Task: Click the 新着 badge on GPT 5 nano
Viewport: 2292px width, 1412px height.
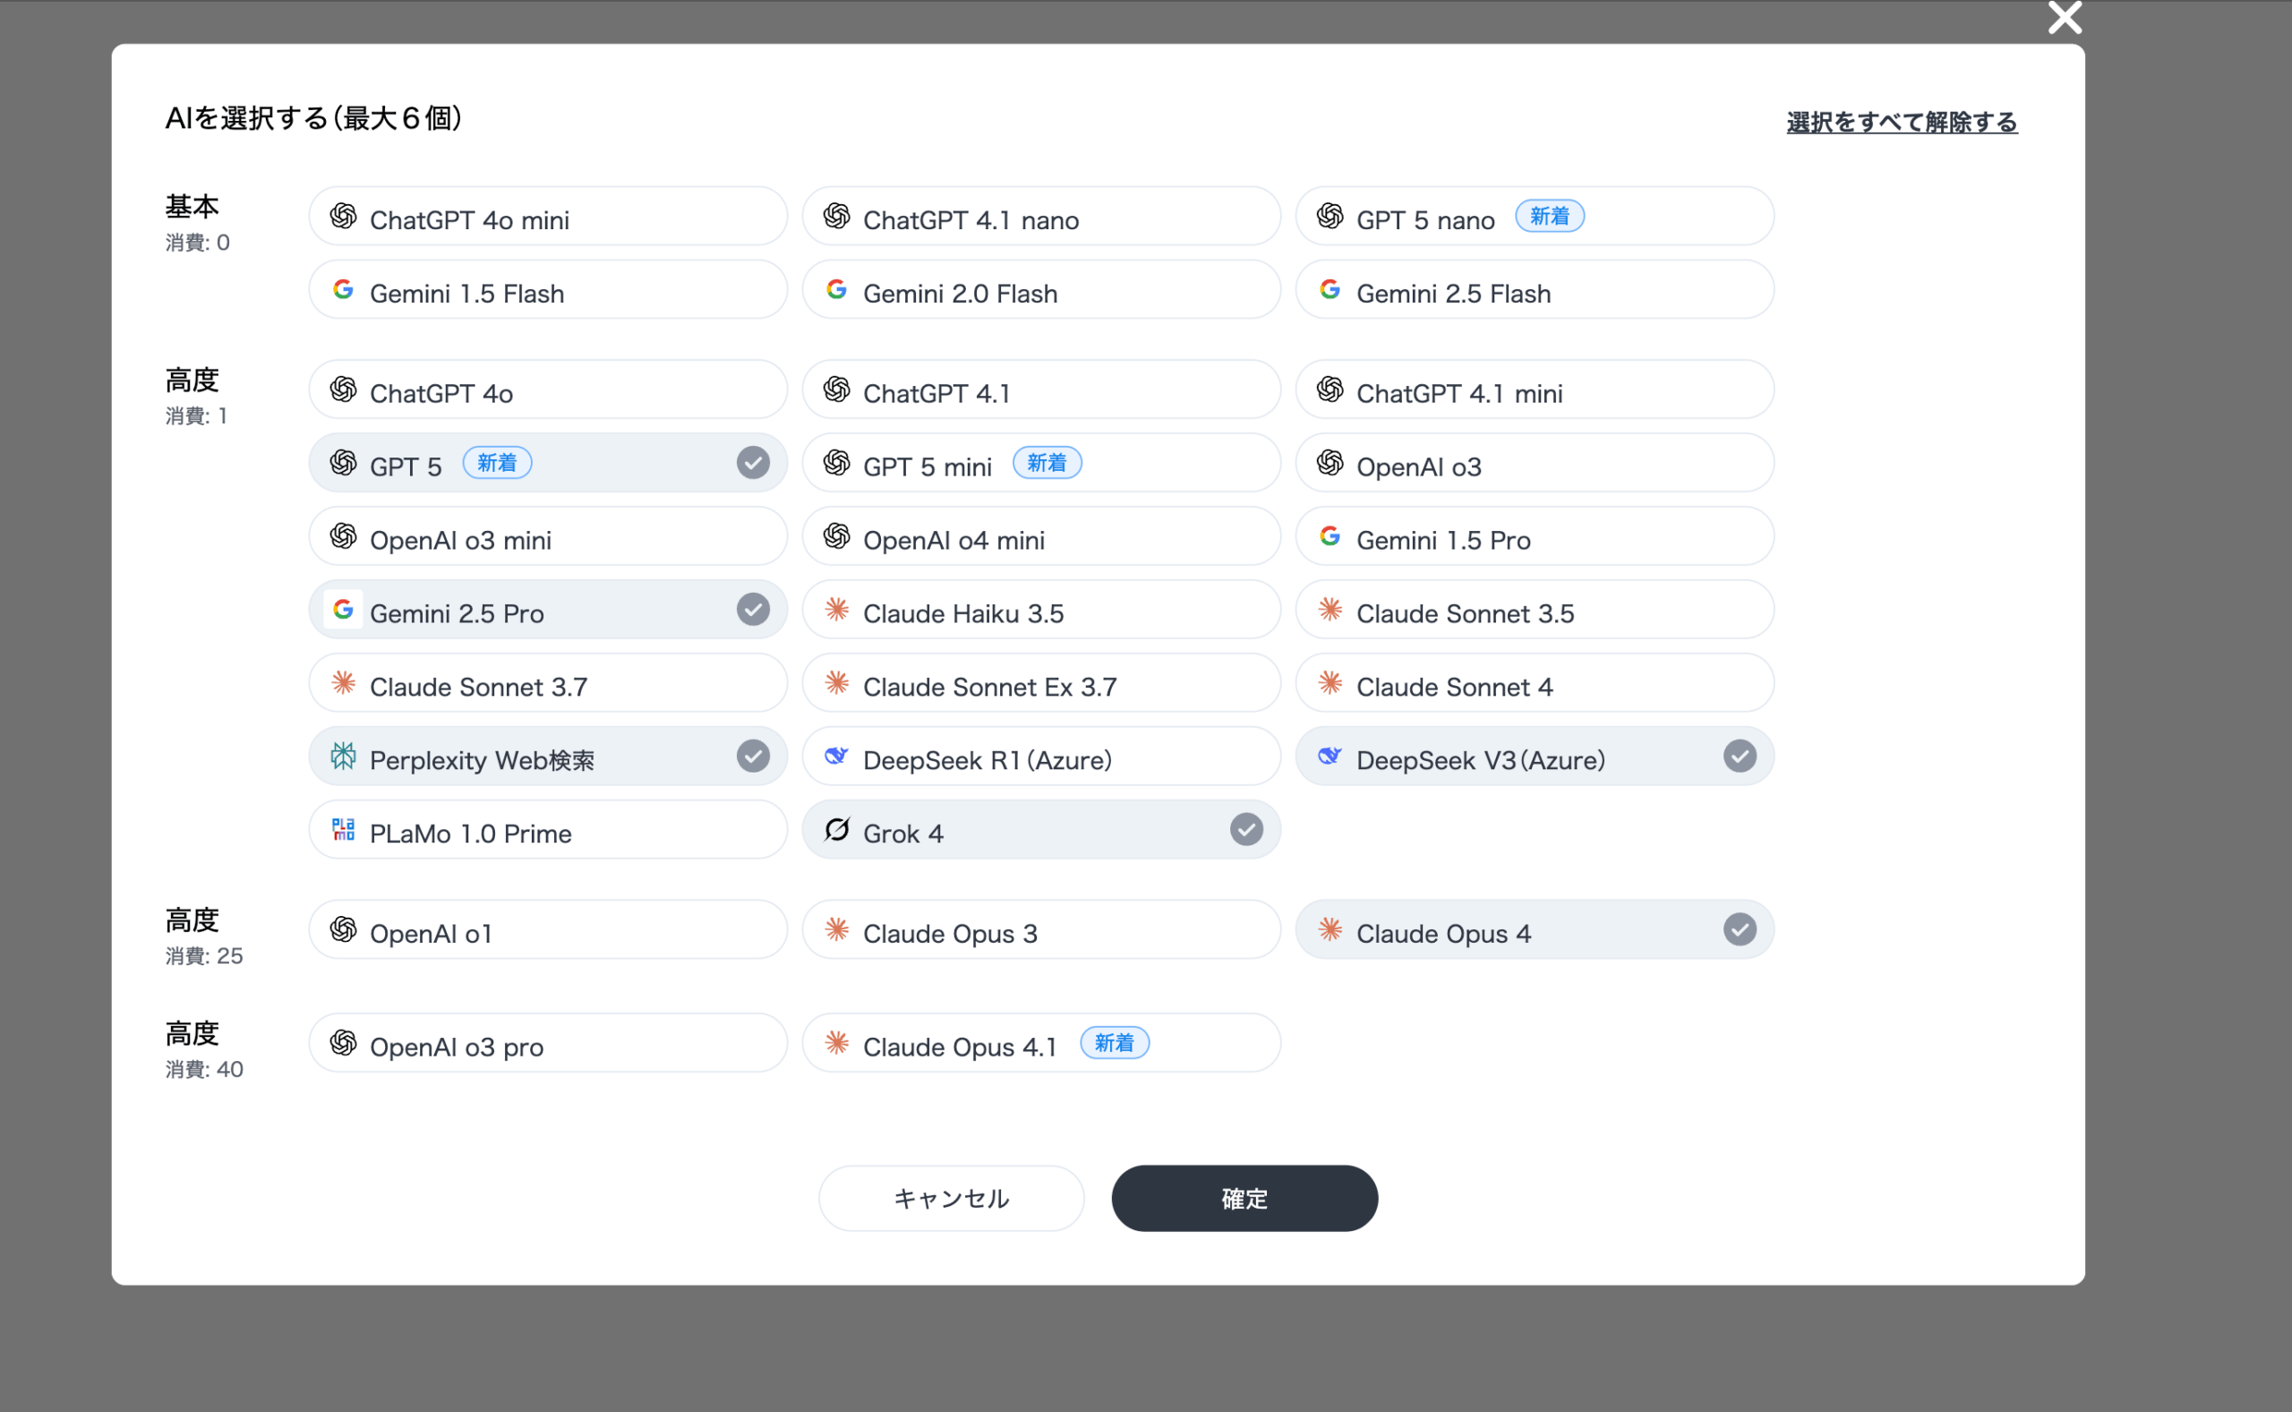Action: click(x=1549, y=217)
